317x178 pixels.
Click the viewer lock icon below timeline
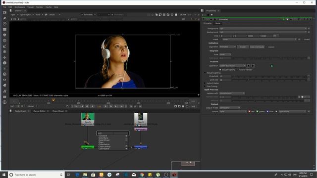coord(183,106)
